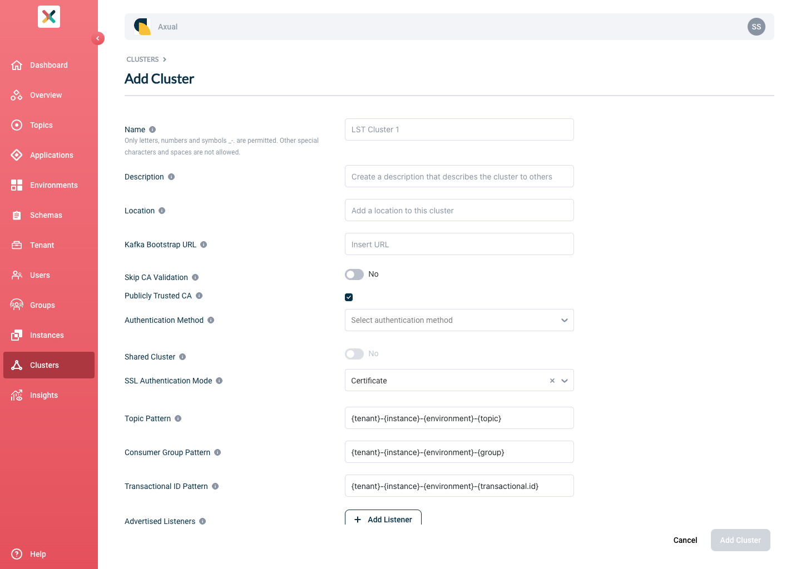801x569 pixels.
Task: Open the Select authentication method dropdown
Action: (x=459, y=320)
